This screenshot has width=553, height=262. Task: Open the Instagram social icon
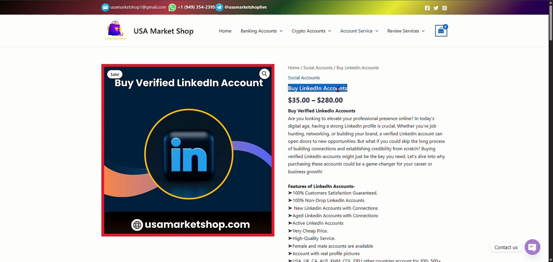tap(445, 8)
